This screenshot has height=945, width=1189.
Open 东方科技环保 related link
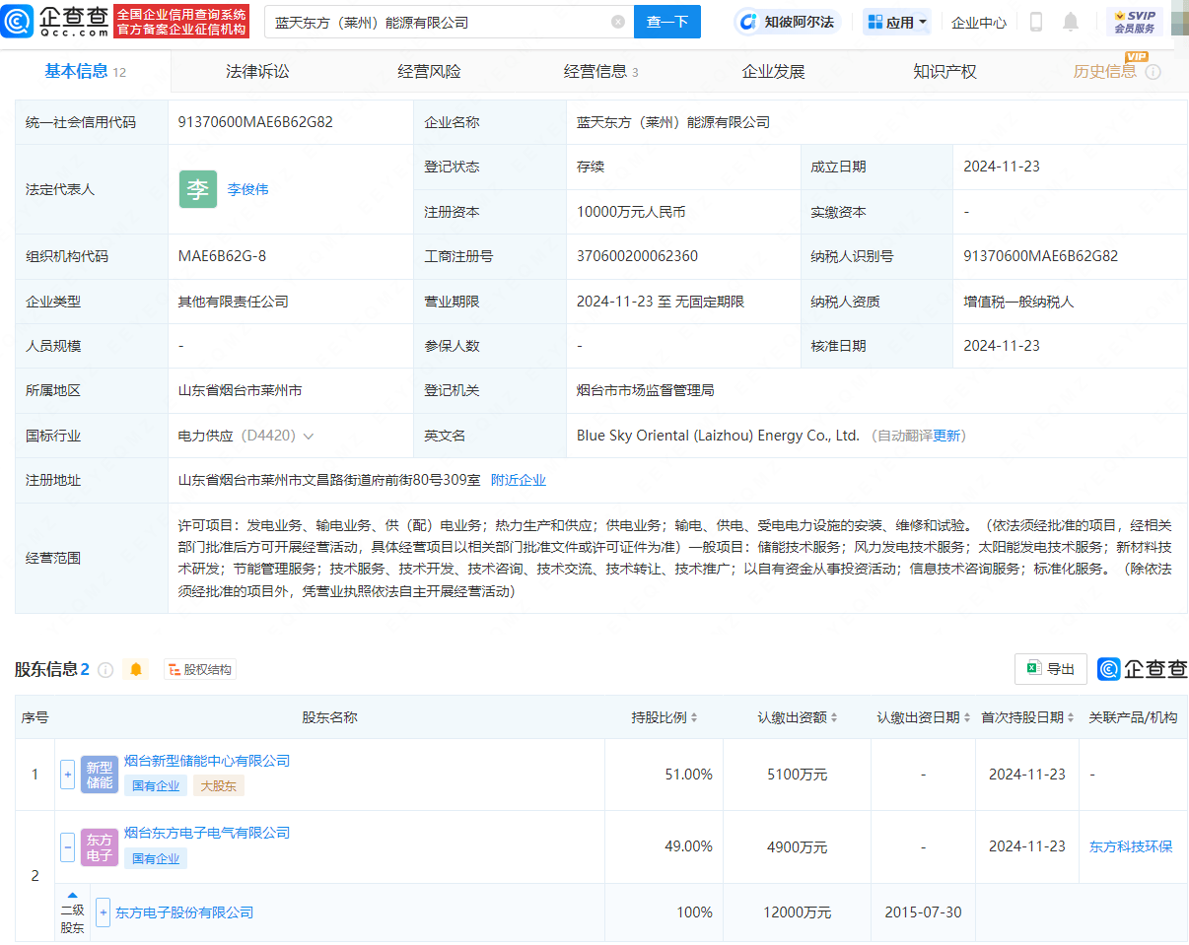[1131, 846]
